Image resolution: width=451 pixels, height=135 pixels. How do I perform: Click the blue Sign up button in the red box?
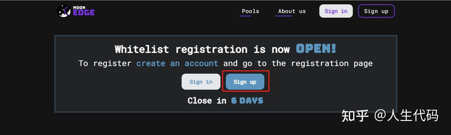245,82
